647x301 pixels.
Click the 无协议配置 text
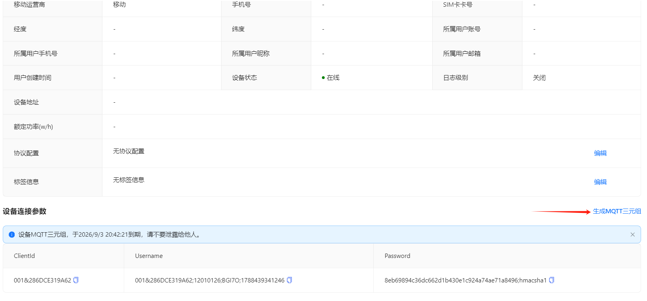point(129,151)
